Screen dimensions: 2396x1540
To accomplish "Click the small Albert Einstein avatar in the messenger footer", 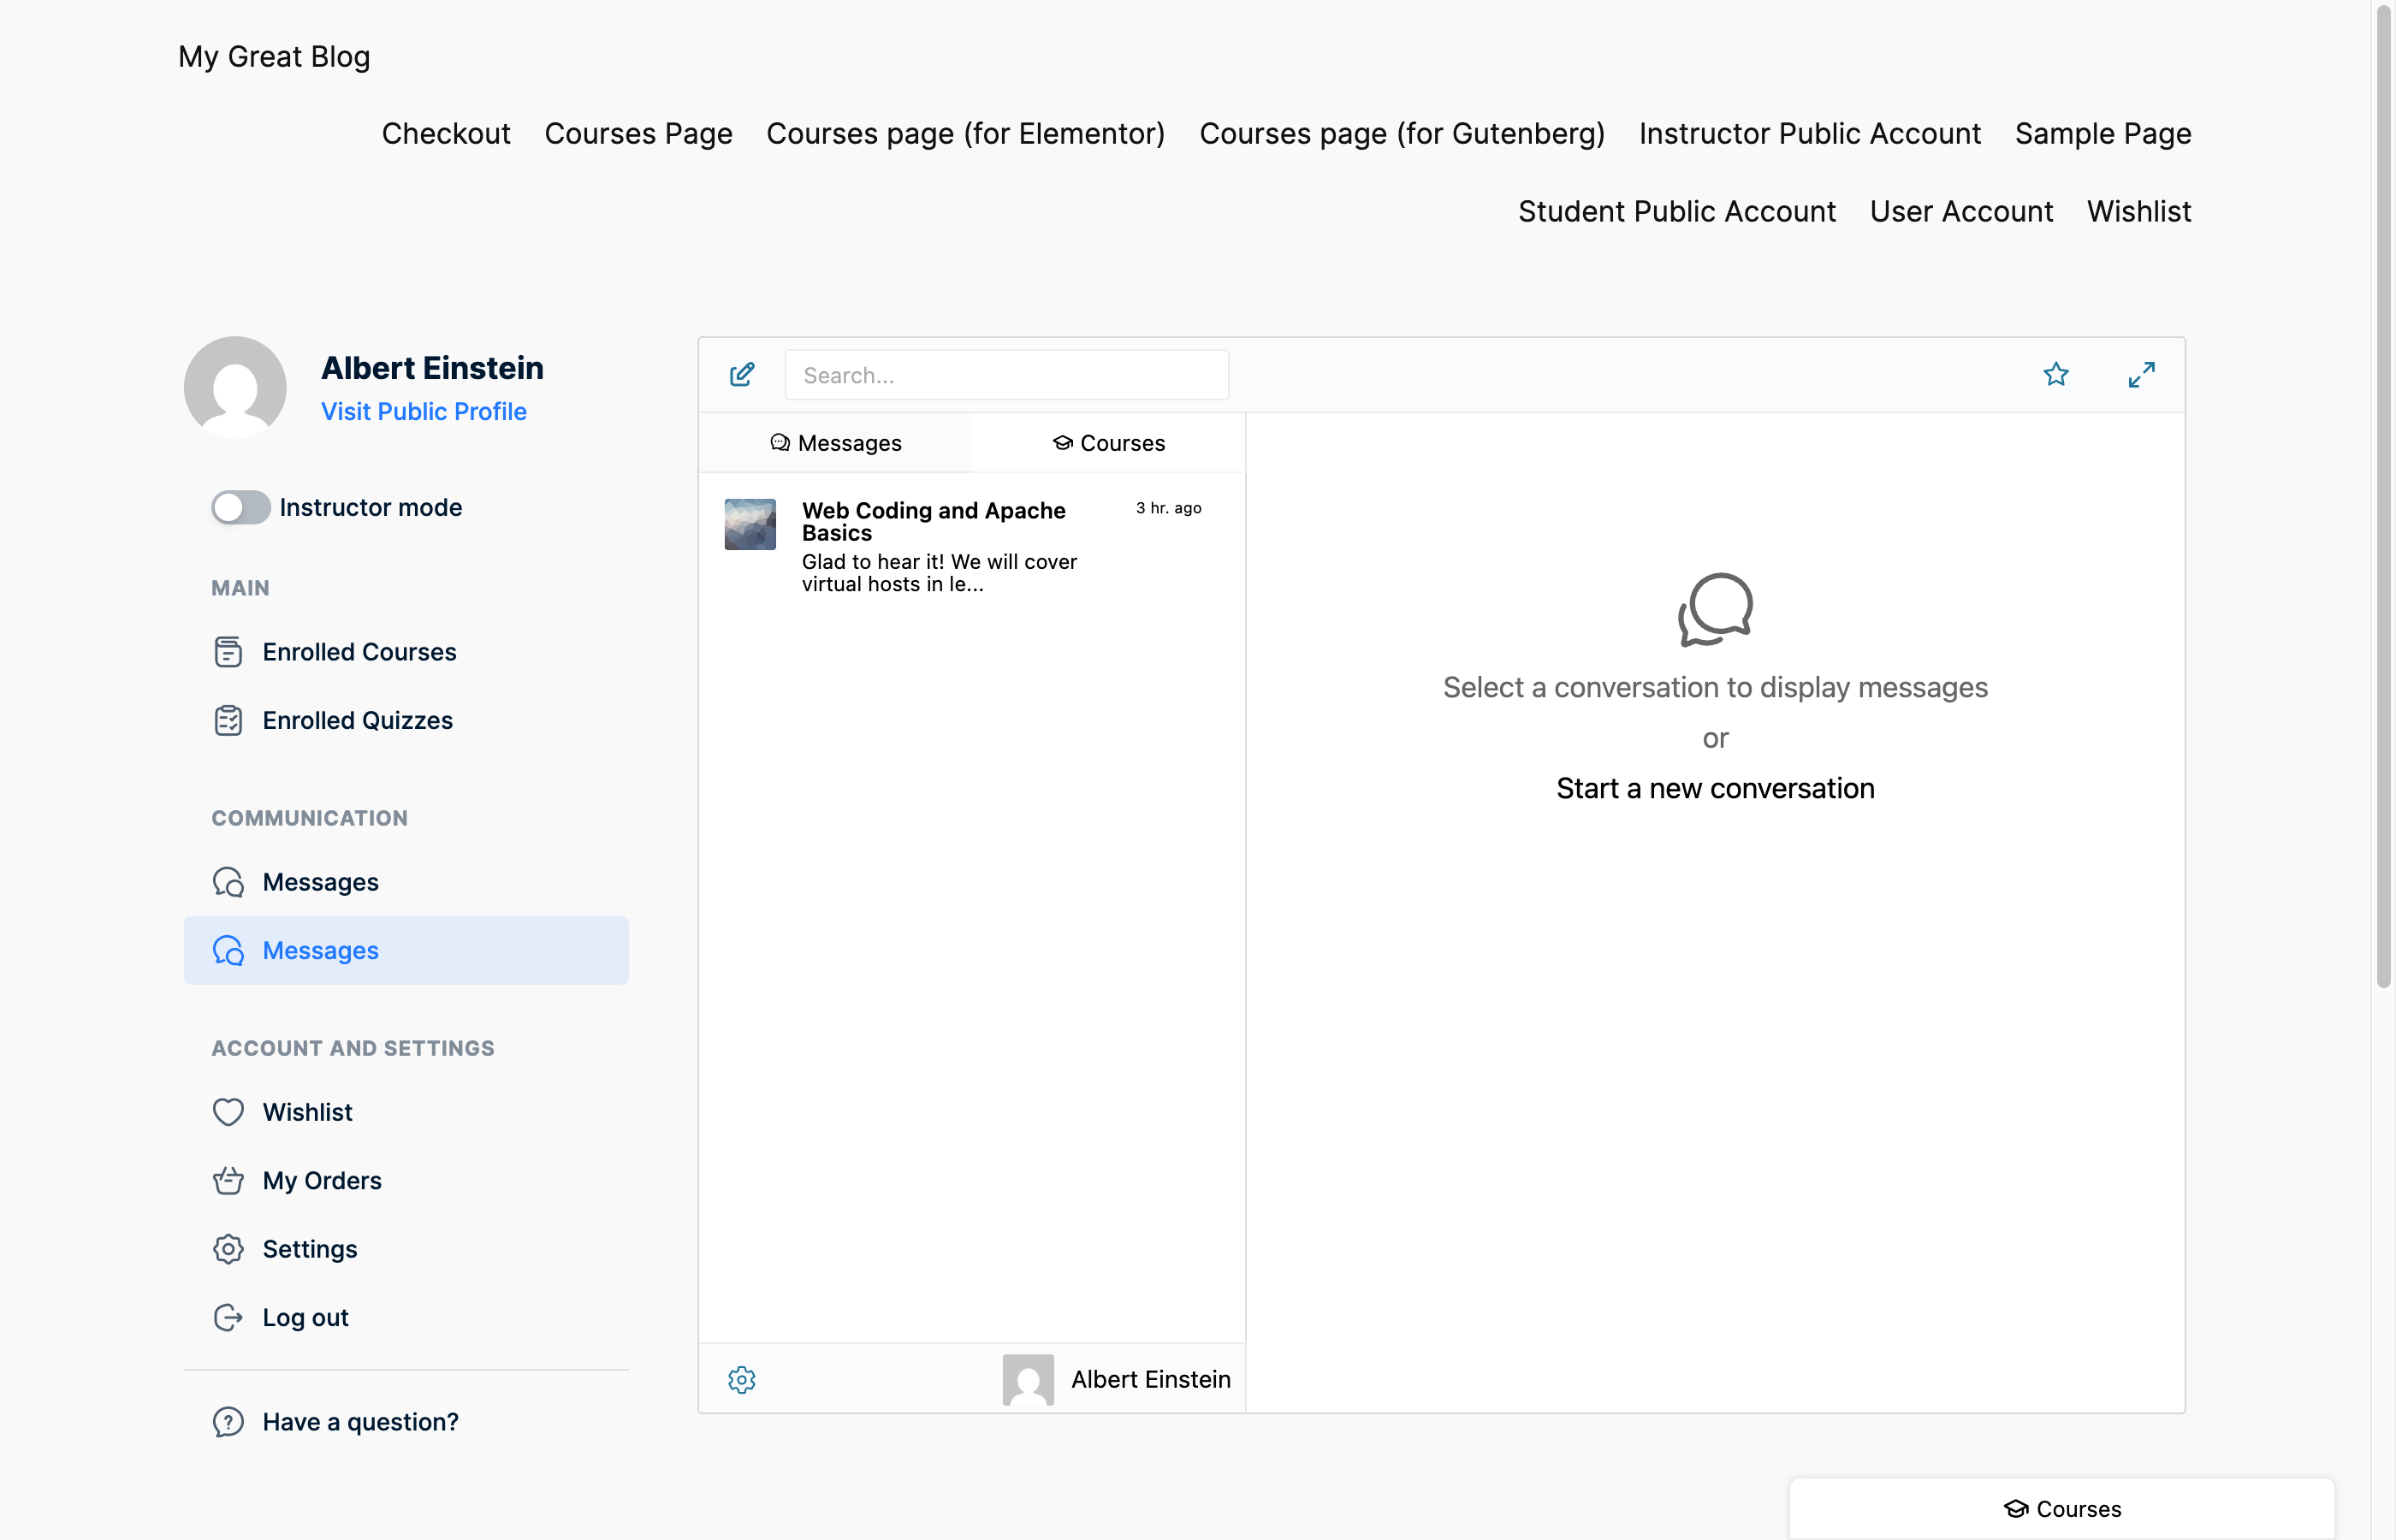I will coord(1028,1380).
